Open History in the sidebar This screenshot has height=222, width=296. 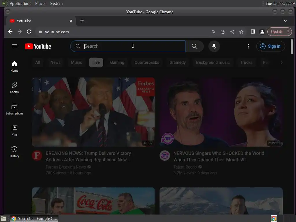(14, 152)
